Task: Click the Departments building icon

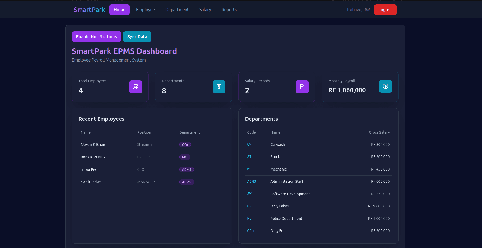Action: coord(219,86)
